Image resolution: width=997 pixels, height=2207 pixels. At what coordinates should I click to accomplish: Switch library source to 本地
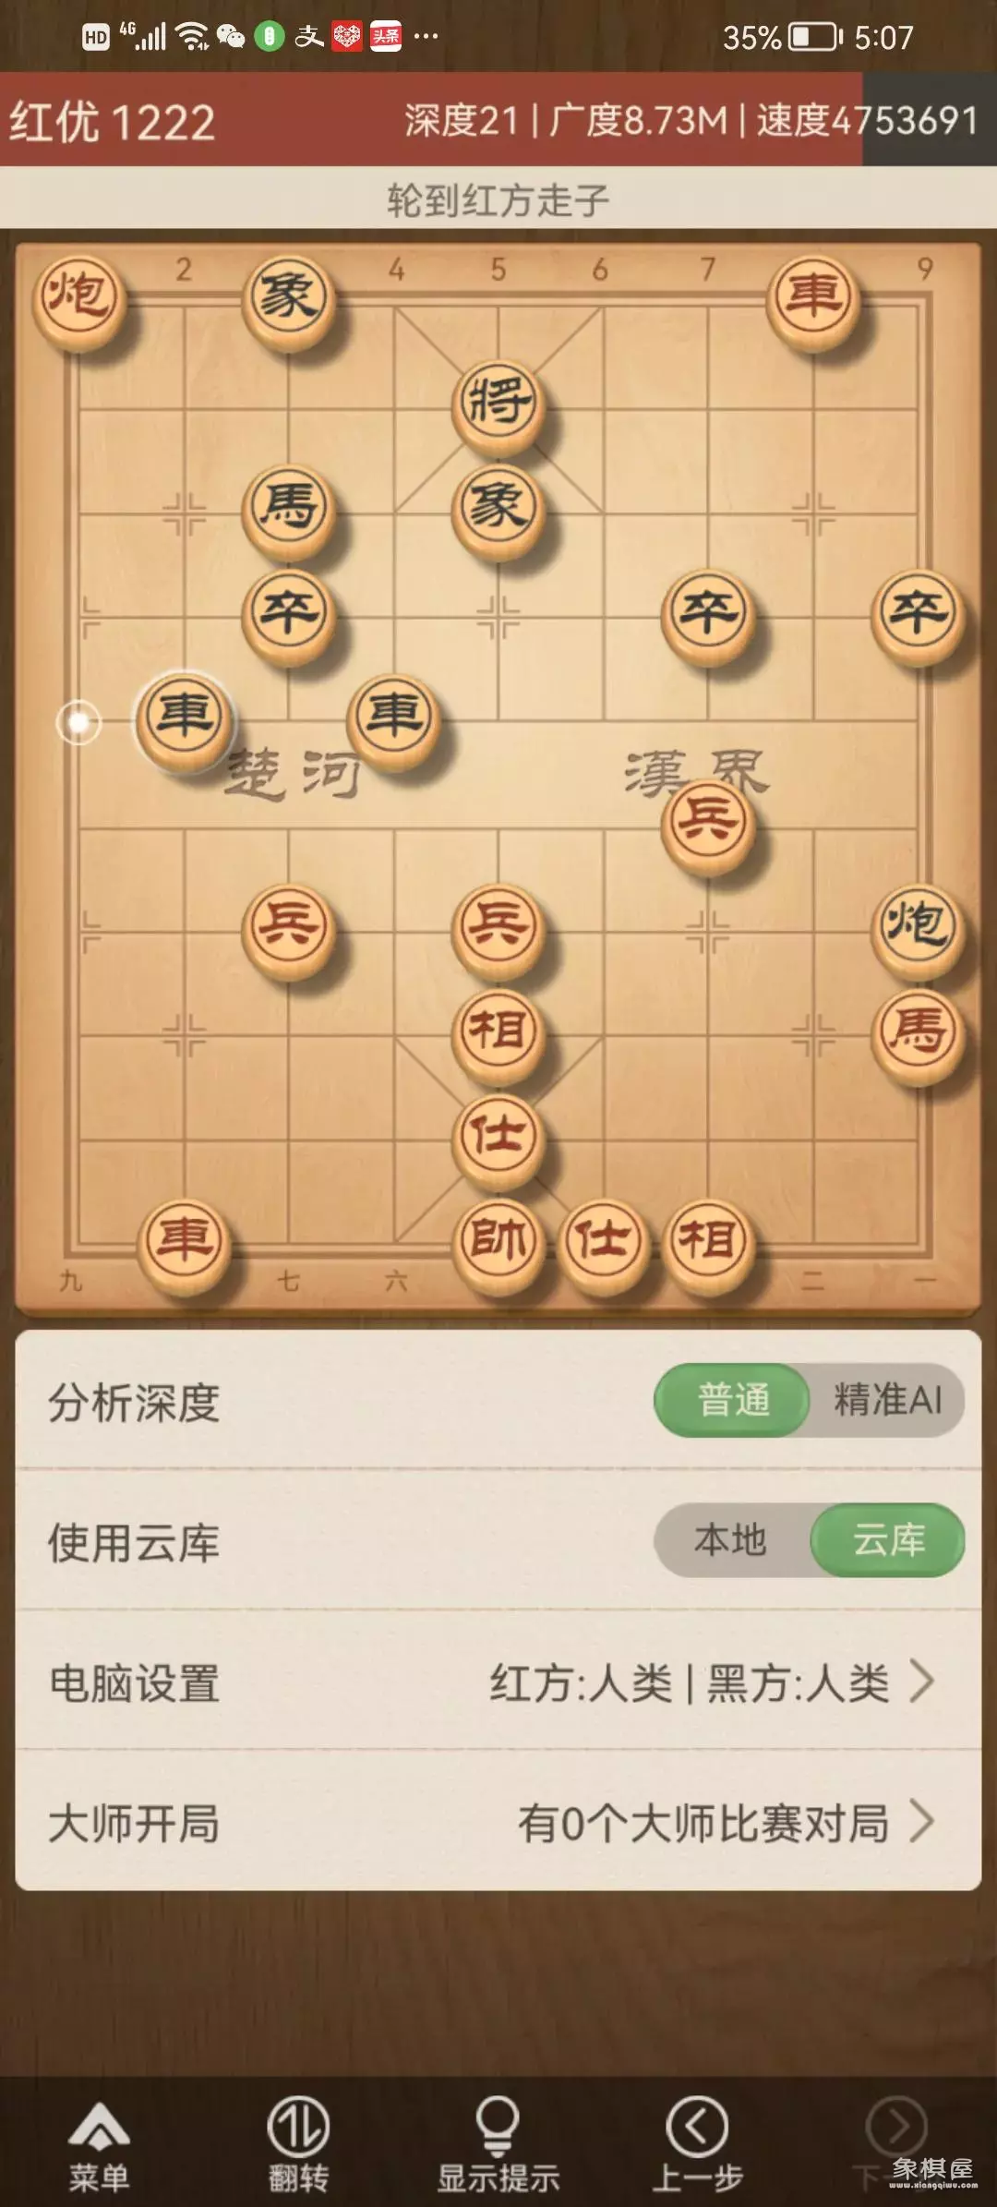pos(731,1540)
